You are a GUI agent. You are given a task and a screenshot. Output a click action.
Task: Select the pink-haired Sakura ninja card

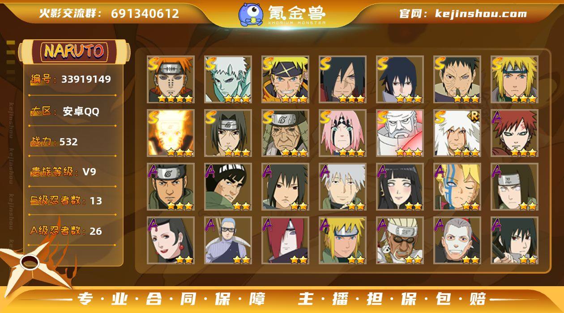click(343, 133)
